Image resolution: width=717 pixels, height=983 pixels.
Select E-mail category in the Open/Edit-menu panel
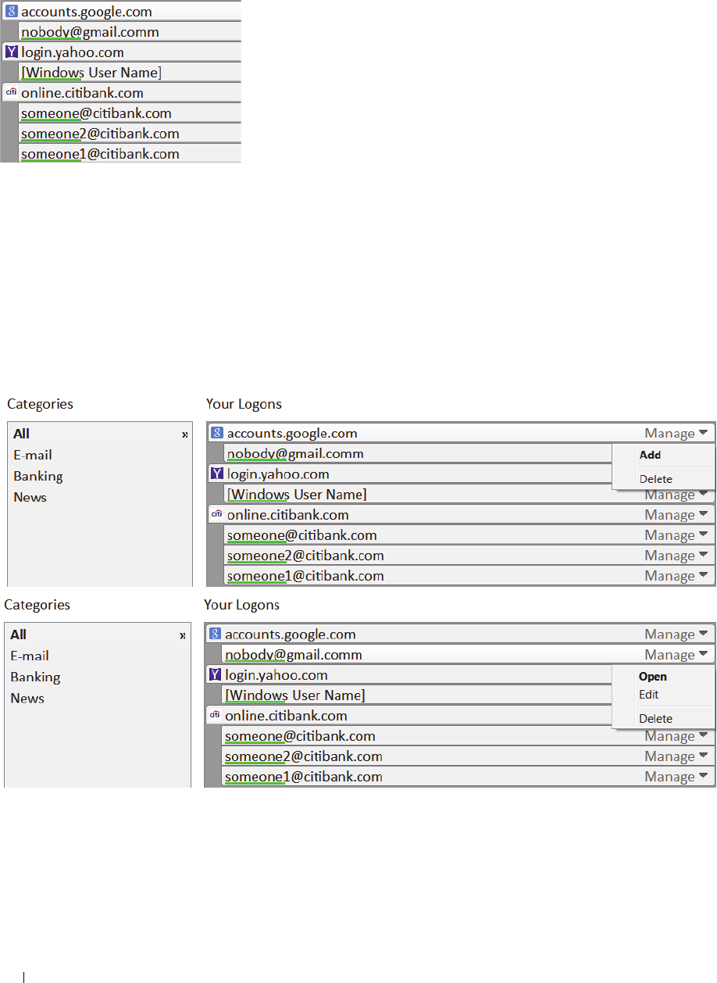(30, 656)
